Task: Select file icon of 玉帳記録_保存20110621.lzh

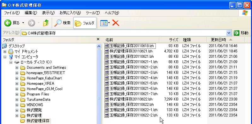Action: coord(107,57)
